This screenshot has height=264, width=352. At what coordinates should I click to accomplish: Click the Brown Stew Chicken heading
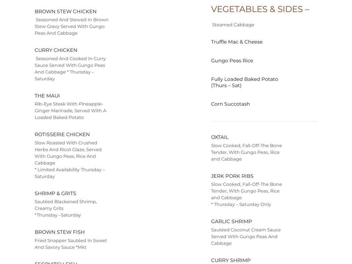66,11
